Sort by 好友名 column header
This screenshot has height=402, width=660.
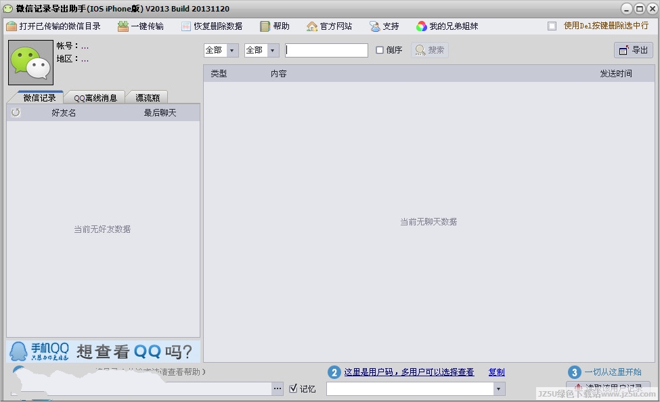64,112
